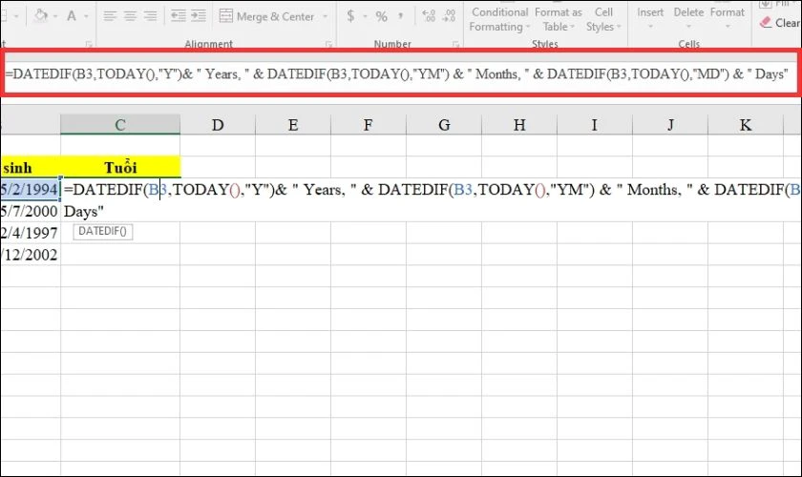Select column J header
Viewport: 802px width, 477px height.
click(x=670, y=125)
